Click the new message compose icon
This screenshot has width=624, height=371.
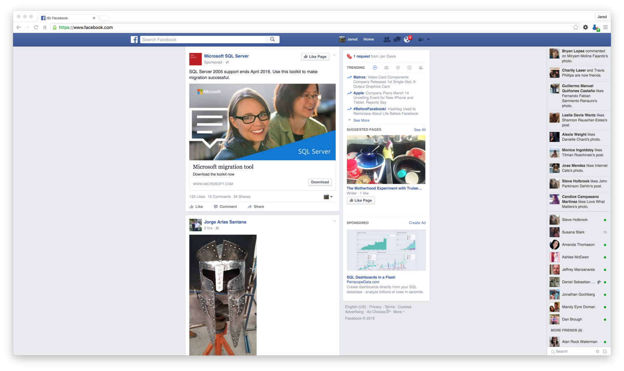(605, 352)
